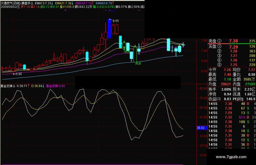Select the large blue candlestick at the peak

coord(109,28)
